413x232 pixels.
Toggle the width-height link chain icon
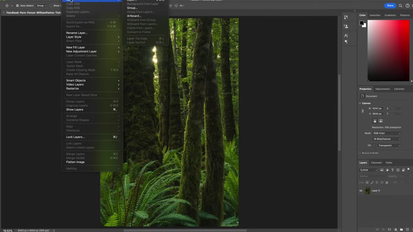363,111
